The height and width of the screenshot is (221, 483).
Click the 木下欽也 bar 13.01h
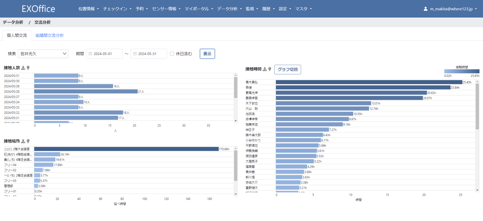coord(324,103)
